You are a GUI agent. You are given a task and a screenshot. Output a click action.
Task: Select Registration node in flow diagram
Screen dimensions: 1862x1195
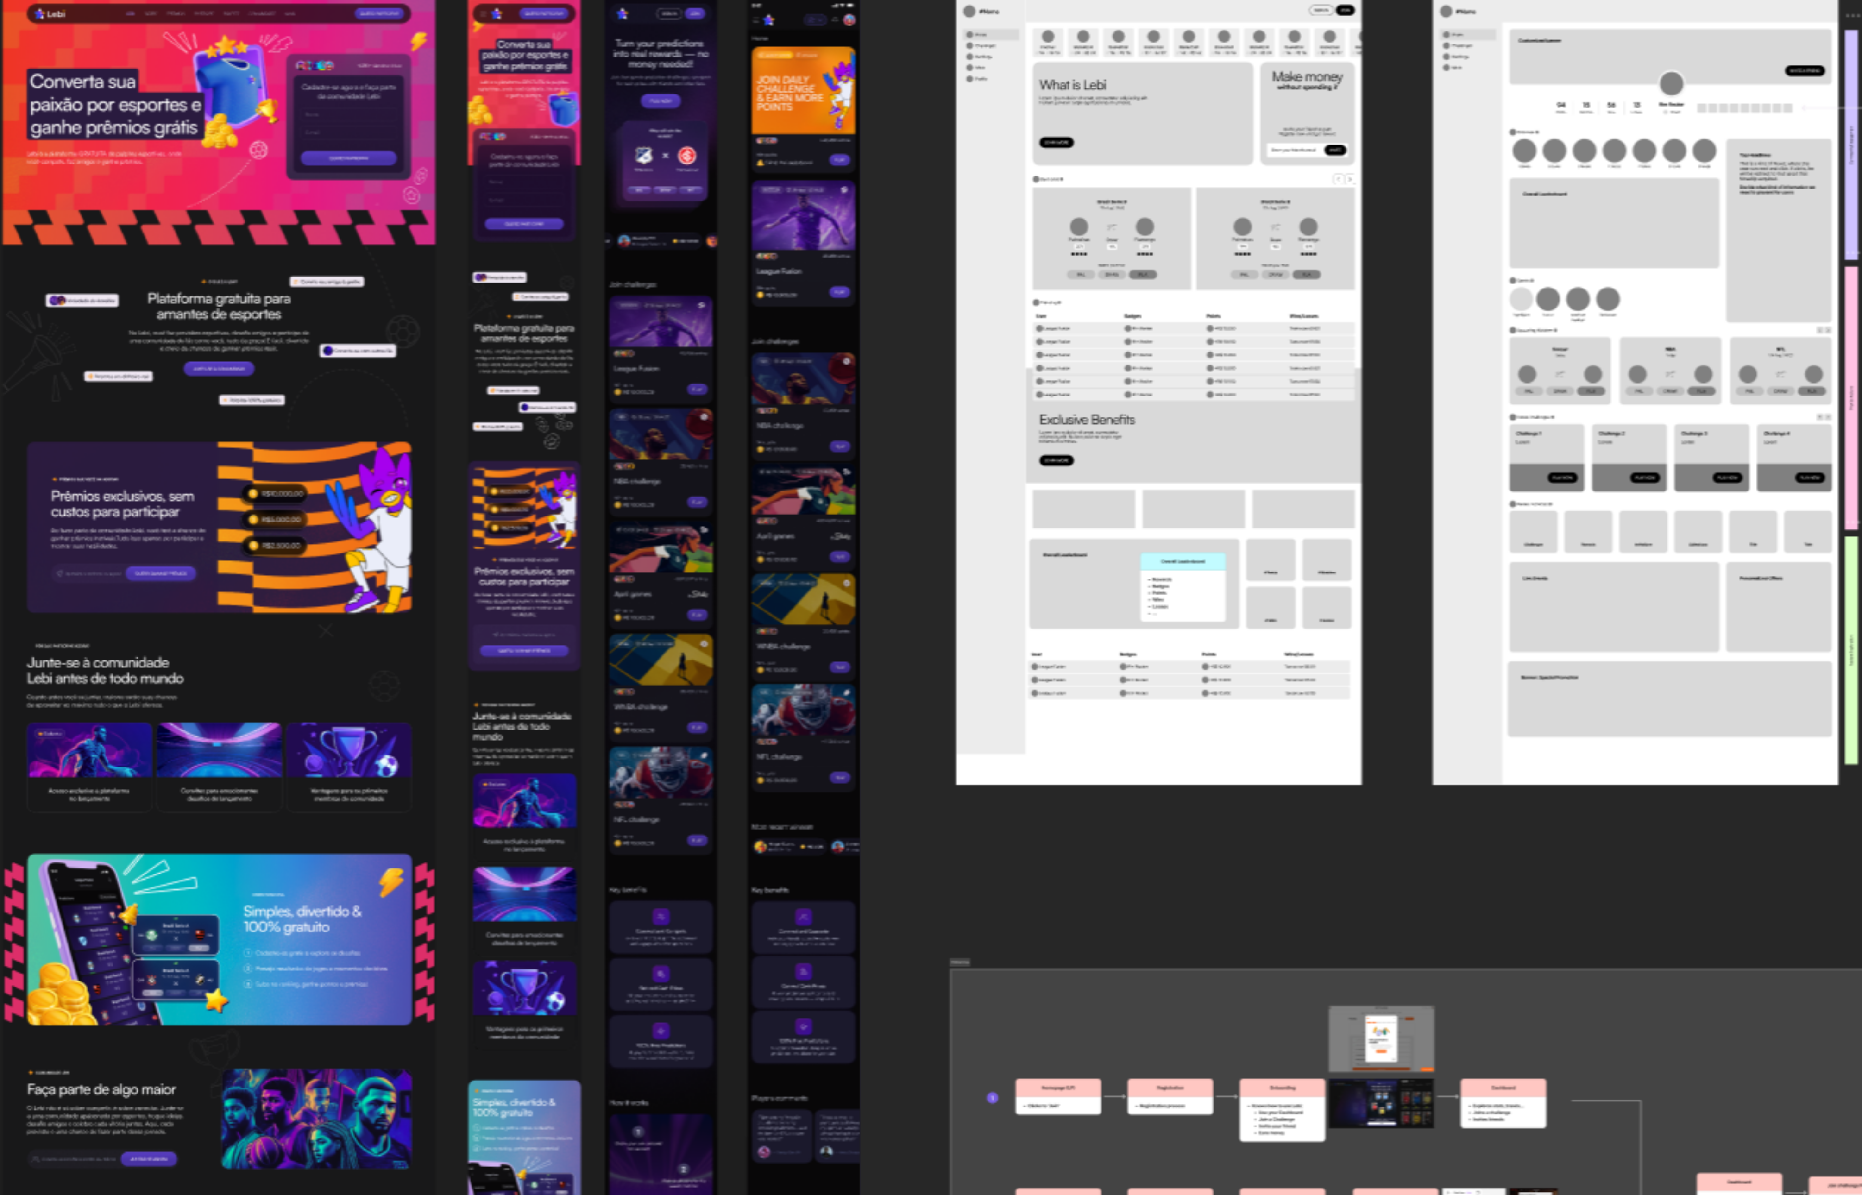[x=1170, y=1096]
